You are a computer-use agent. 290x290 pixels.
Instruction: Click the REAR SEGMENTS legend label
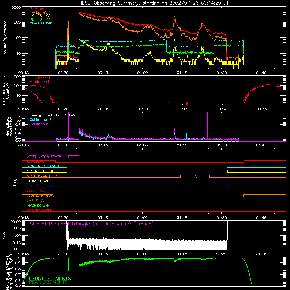click(49, 282)
